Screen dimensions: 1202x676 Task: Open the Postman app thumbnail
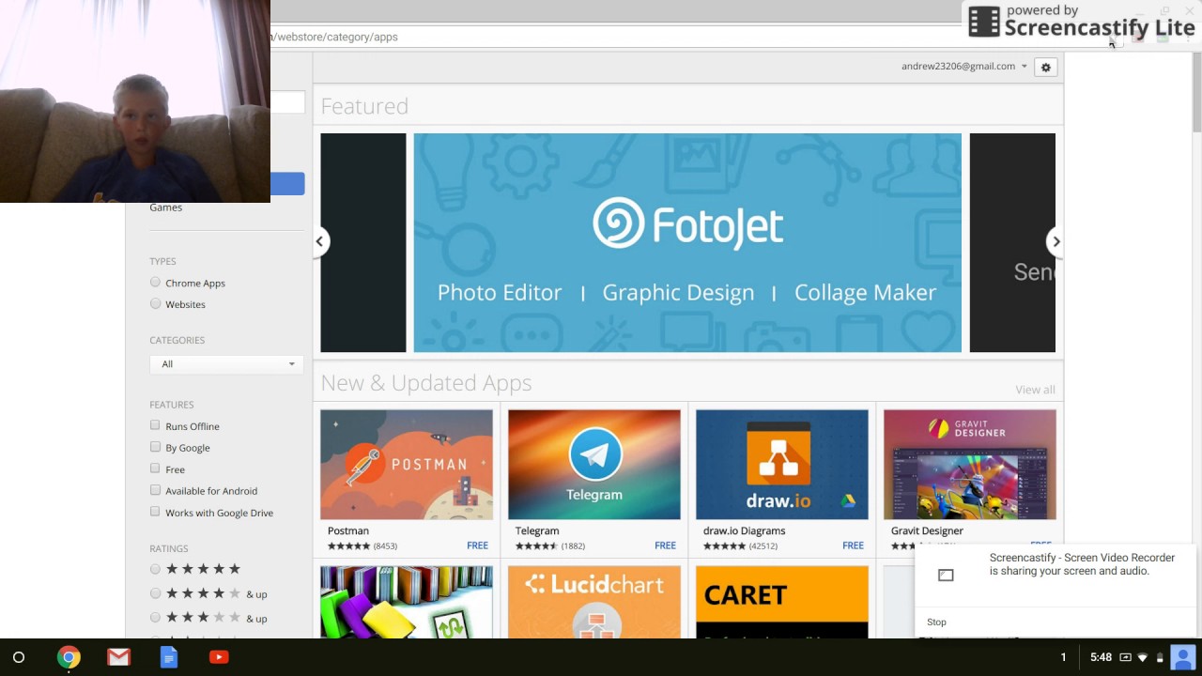[x=407, y=464]
